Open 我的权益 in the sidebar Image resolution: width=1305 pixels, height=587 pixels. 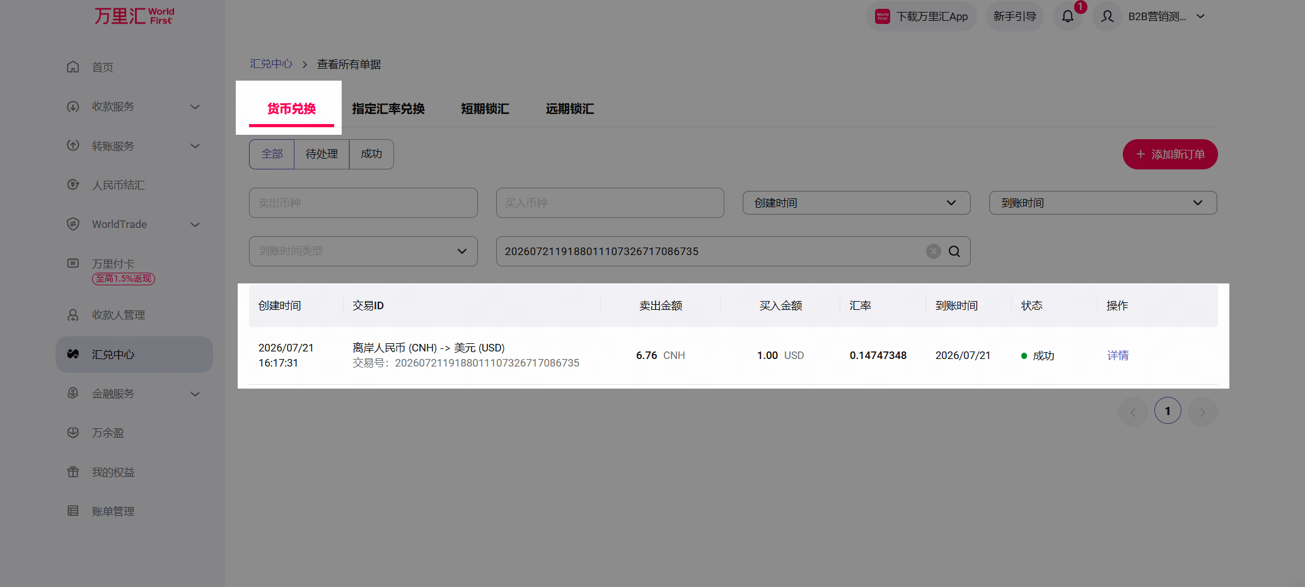(x=113, y=472)
